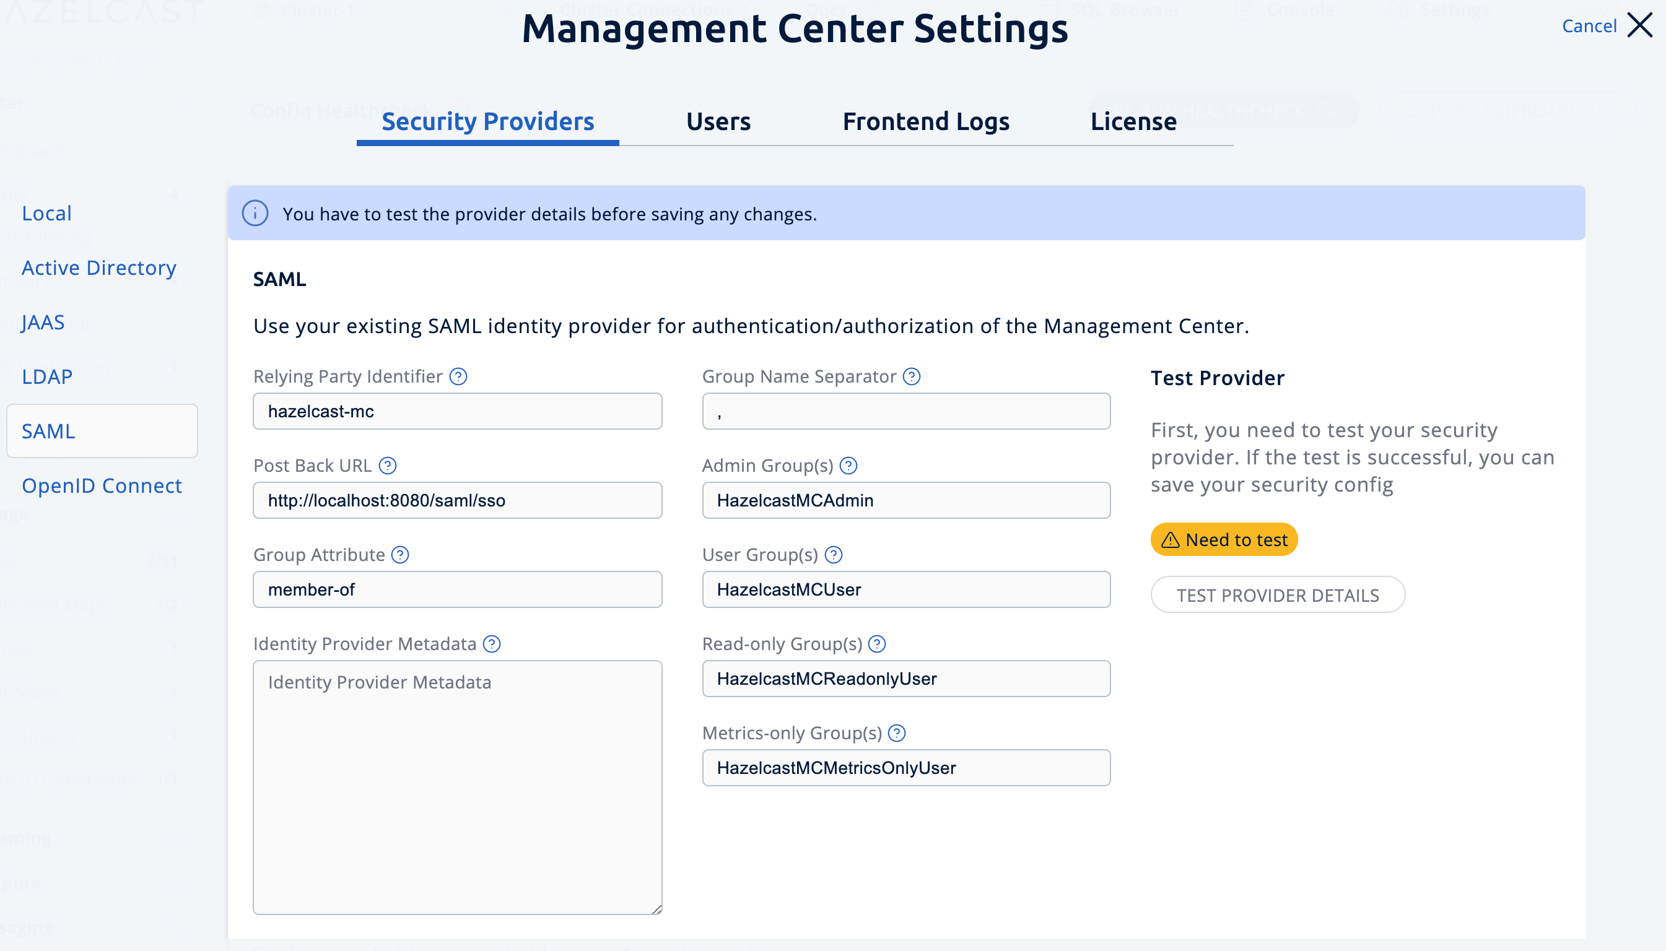This screenshot has width=1666, height=951.
Task: Open the Read-only Group(s) help tooltip
Action: click(878, 644)
